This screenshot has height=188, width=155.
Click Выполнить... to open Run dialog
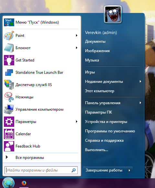click(x=97, y=150)
